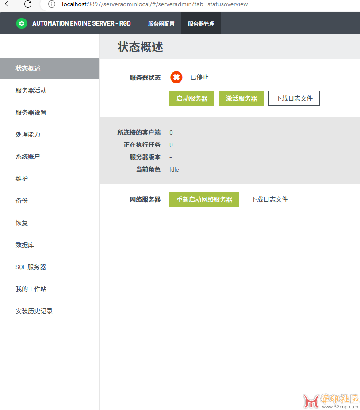This screenshot has width=360, height=410.
Task: Click the 正在执行任务 label
Action: 142,145
